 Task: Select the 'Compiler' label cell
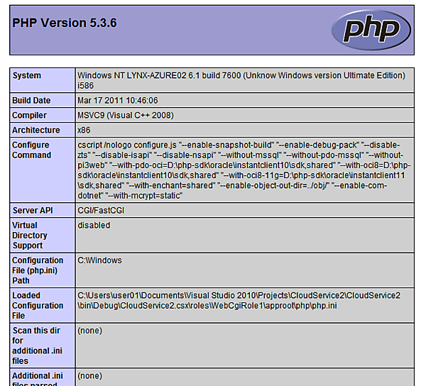(x=43, y=116)
